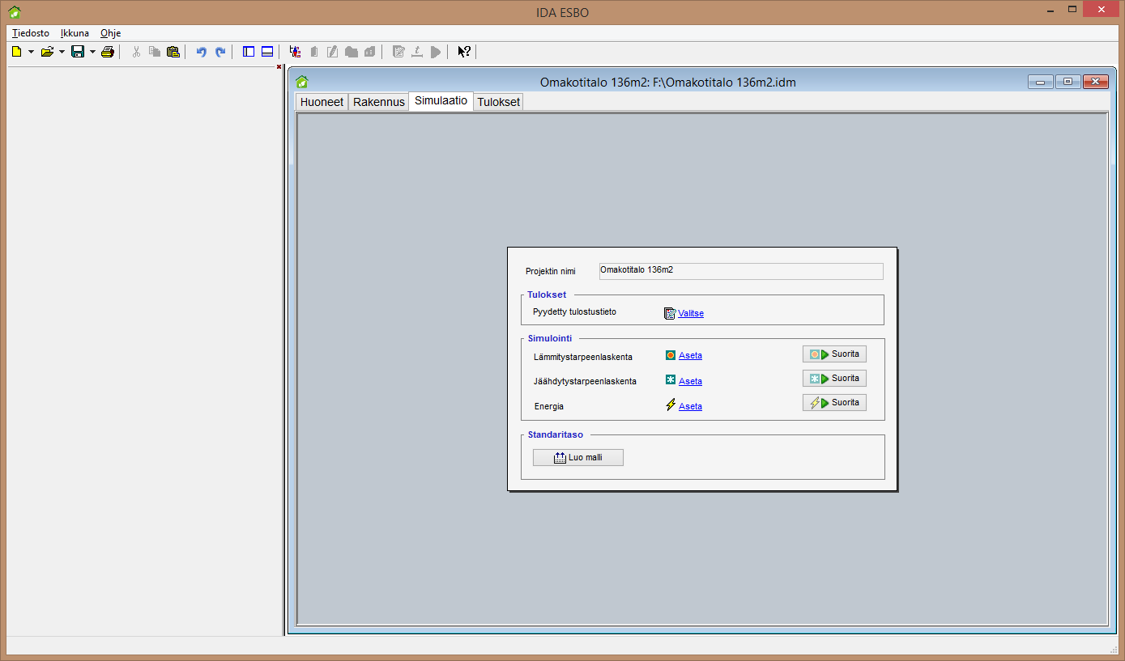Click the Cut scissors icon
Viewport: 1125px width, 661px height.
pyautogui.click(x=136, y=52)
